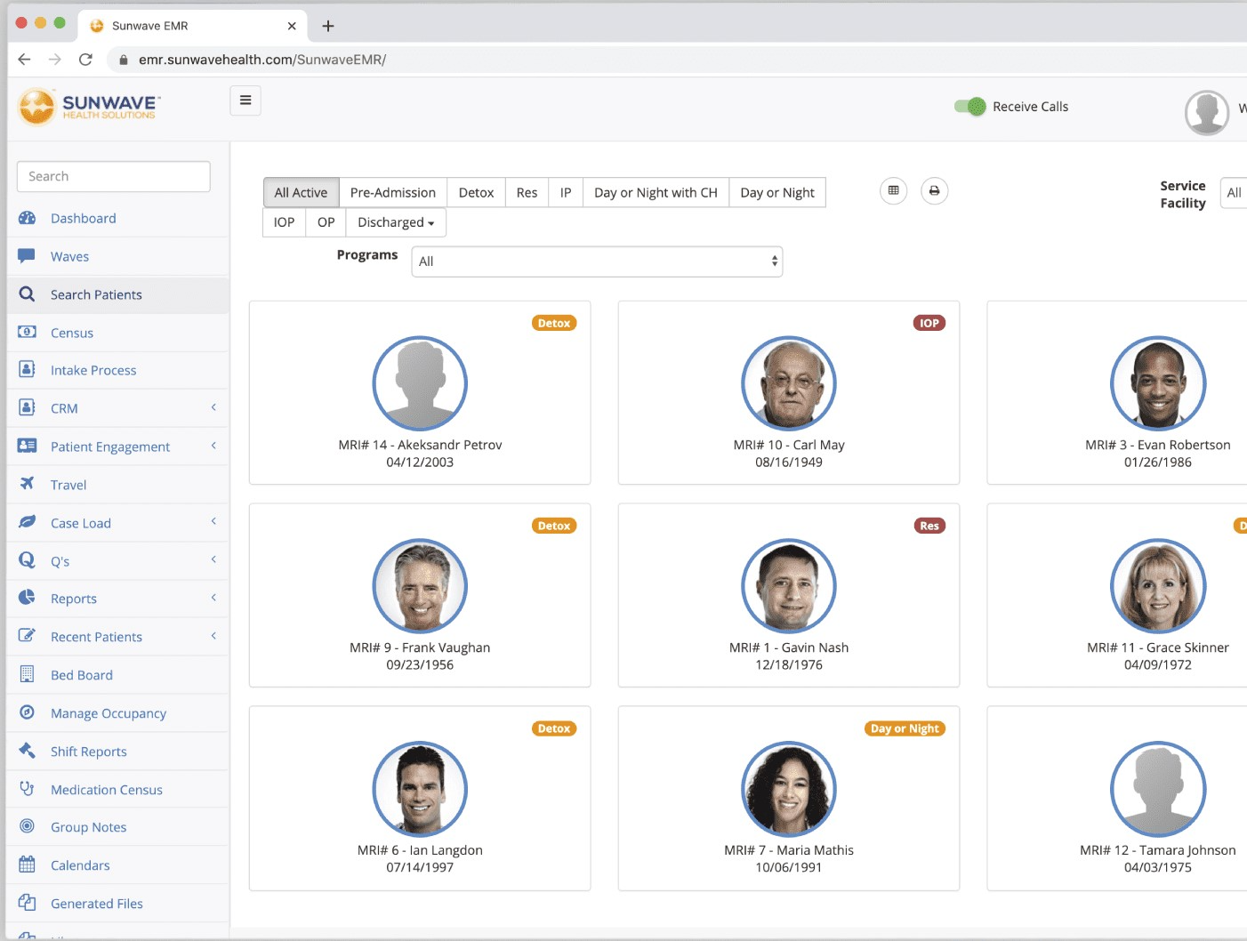Expand the Discharged dropdown

(x=395, y=222)
